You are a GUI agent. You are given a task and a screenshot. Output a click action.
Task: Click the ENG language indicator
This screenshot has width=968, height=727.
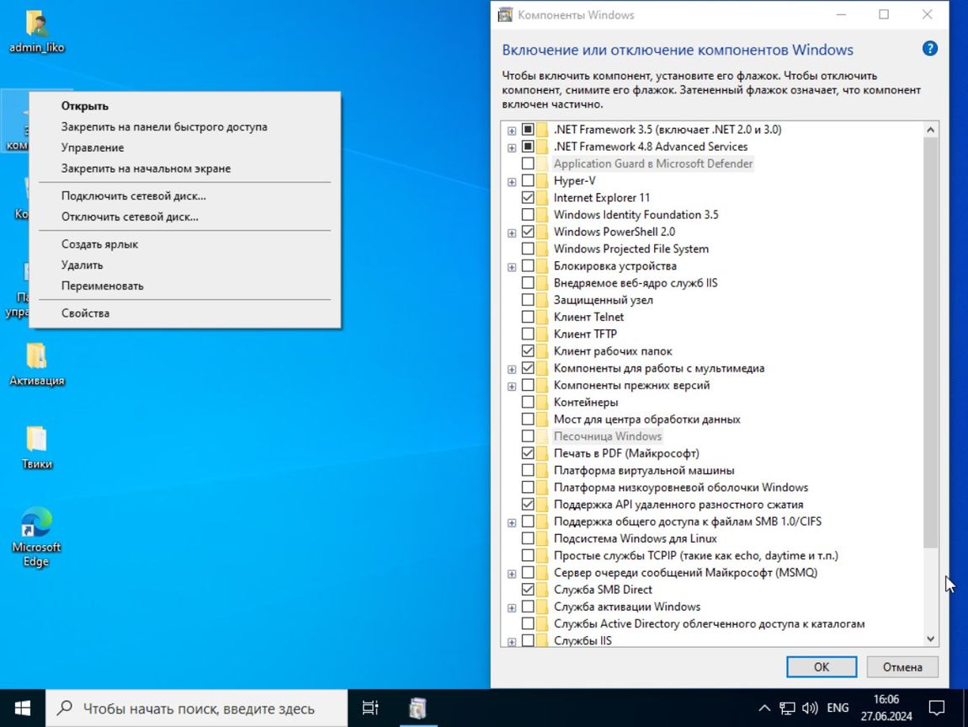(838, 708)
